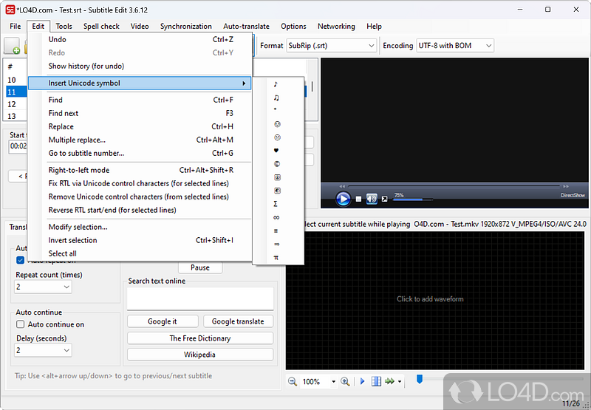Click the video player play button
591x410 pixels.
pyautogui.click(x=343, y=199)
